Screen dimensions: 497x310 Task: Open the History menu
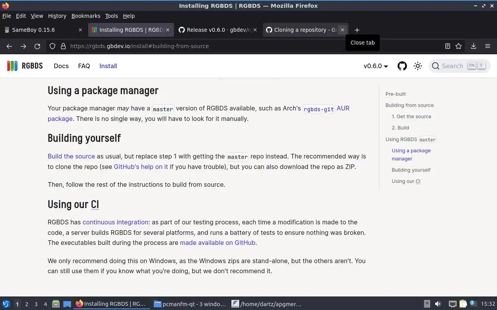pos(57,16)
